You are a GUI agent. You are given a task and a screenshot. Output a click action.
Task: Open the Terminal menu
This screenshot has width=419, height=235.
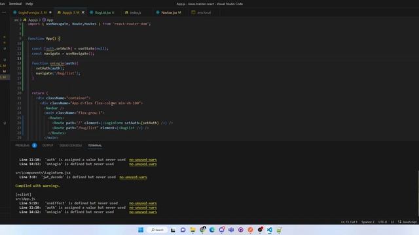(15, 4)
